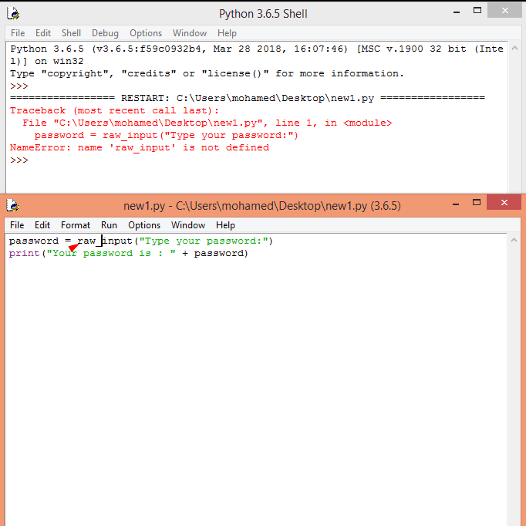The width and height of the screenshot is (526, 526).
Task: Open the Format menu in the editor
Action: pyautogui.click(x=76, y=225)
